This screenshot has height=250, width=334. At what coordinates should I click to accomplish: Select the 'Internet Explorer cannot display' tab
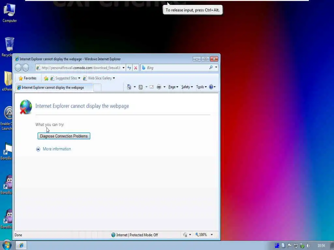[54, 88]
